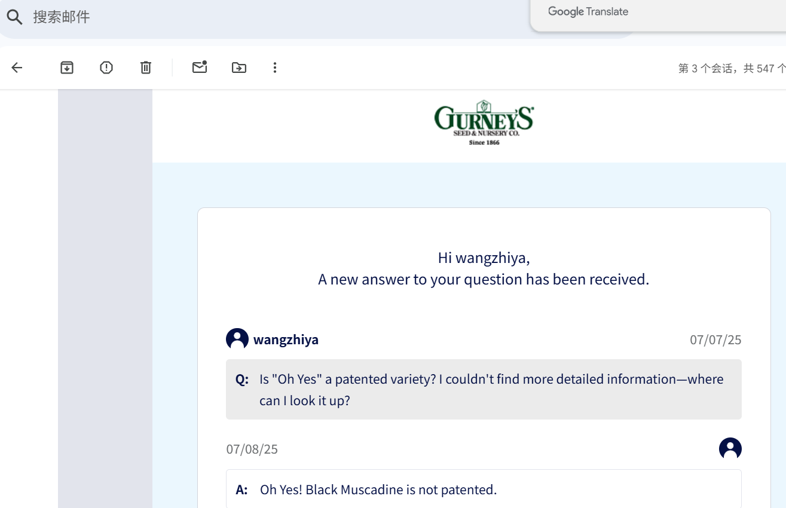
Task: Click the search magnifier icon
Action: (14, 17)
